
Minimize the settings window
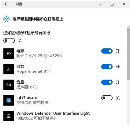click(100, 4)
